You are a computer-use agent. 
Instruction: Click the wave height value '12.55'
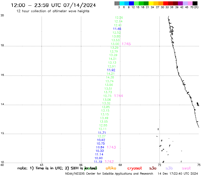coord(103,125)
